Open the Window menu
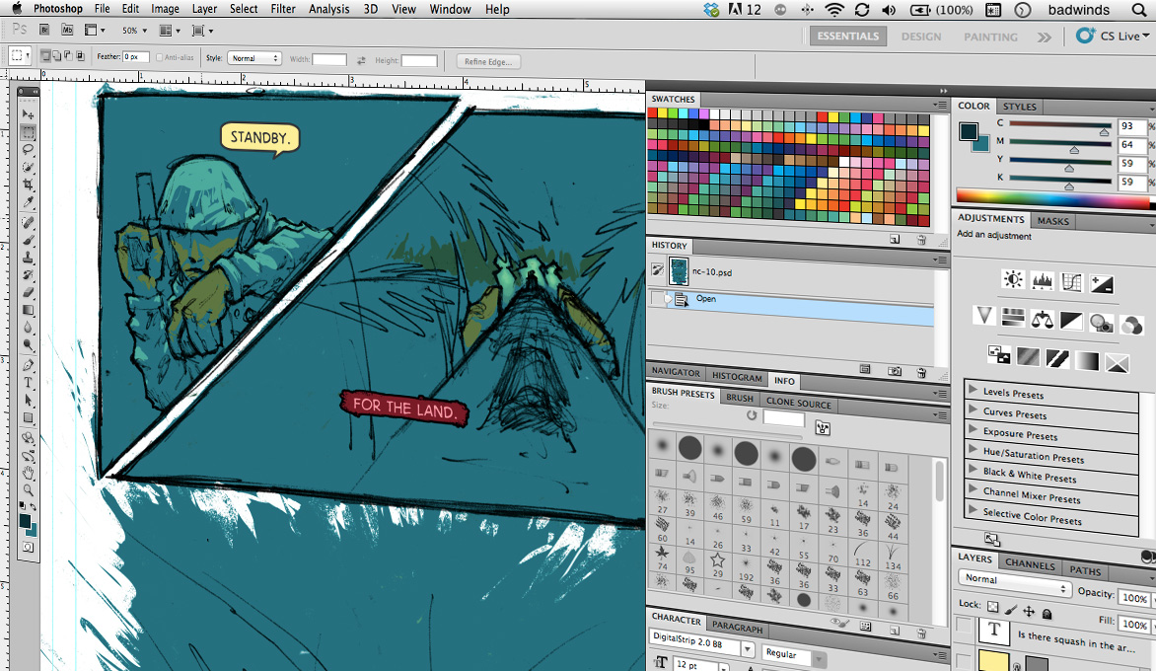The image size is (1156, 671). click(x=450, y=9)
